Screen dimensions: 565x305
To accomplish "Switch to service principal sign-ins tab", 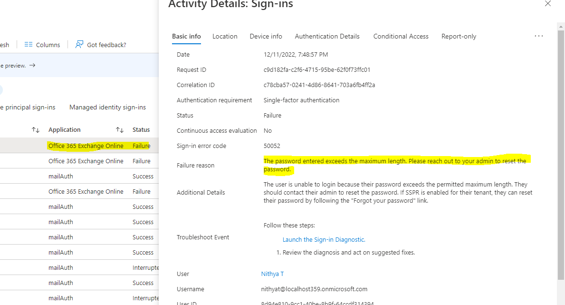I will click(x=28, y=107).
